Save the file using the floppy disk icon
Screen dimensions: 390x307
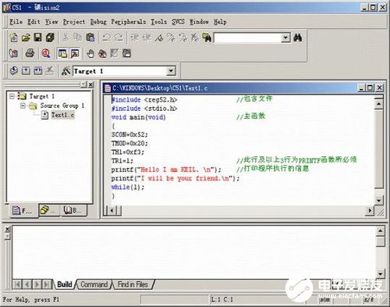pyautogui.click(x=37, y=37)
